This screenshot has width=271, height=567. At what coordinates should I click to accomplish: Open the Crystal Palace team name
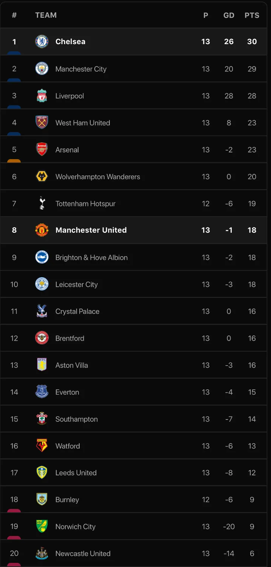click(77, 311)
